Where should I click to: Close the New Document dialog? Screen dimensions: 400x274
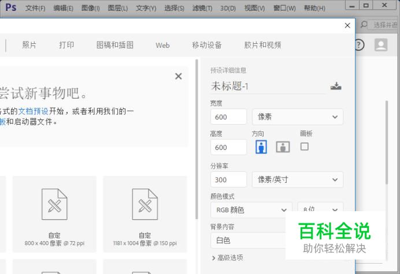(x=347, y=25)
